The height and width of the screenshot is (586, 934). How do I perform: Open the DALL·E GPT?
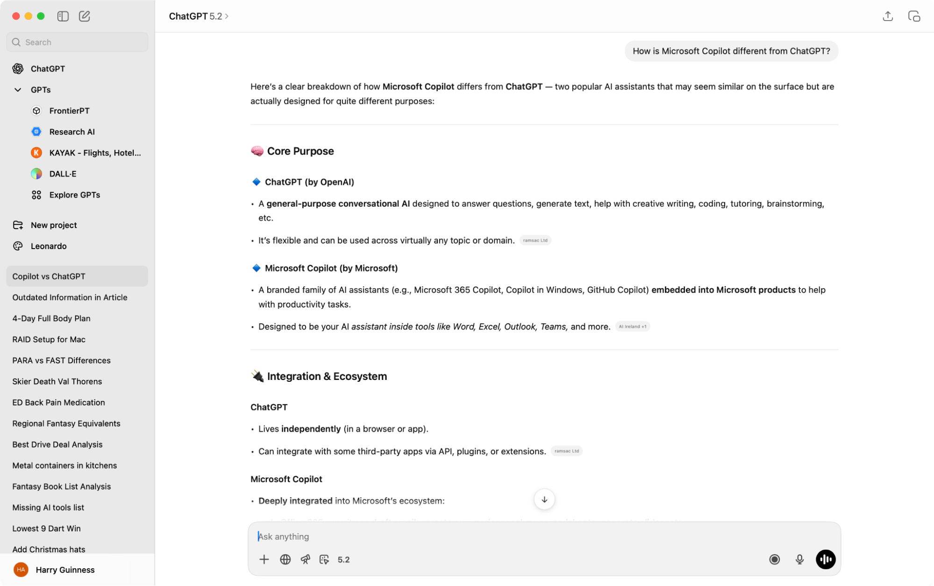(63, 173)
